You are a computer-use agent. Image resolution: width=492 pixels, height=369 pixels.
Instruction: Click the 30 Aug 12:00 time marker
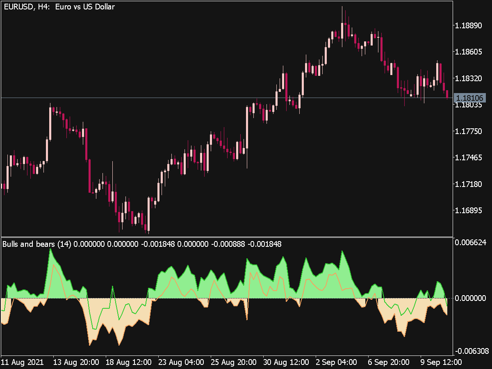(286, 362)
